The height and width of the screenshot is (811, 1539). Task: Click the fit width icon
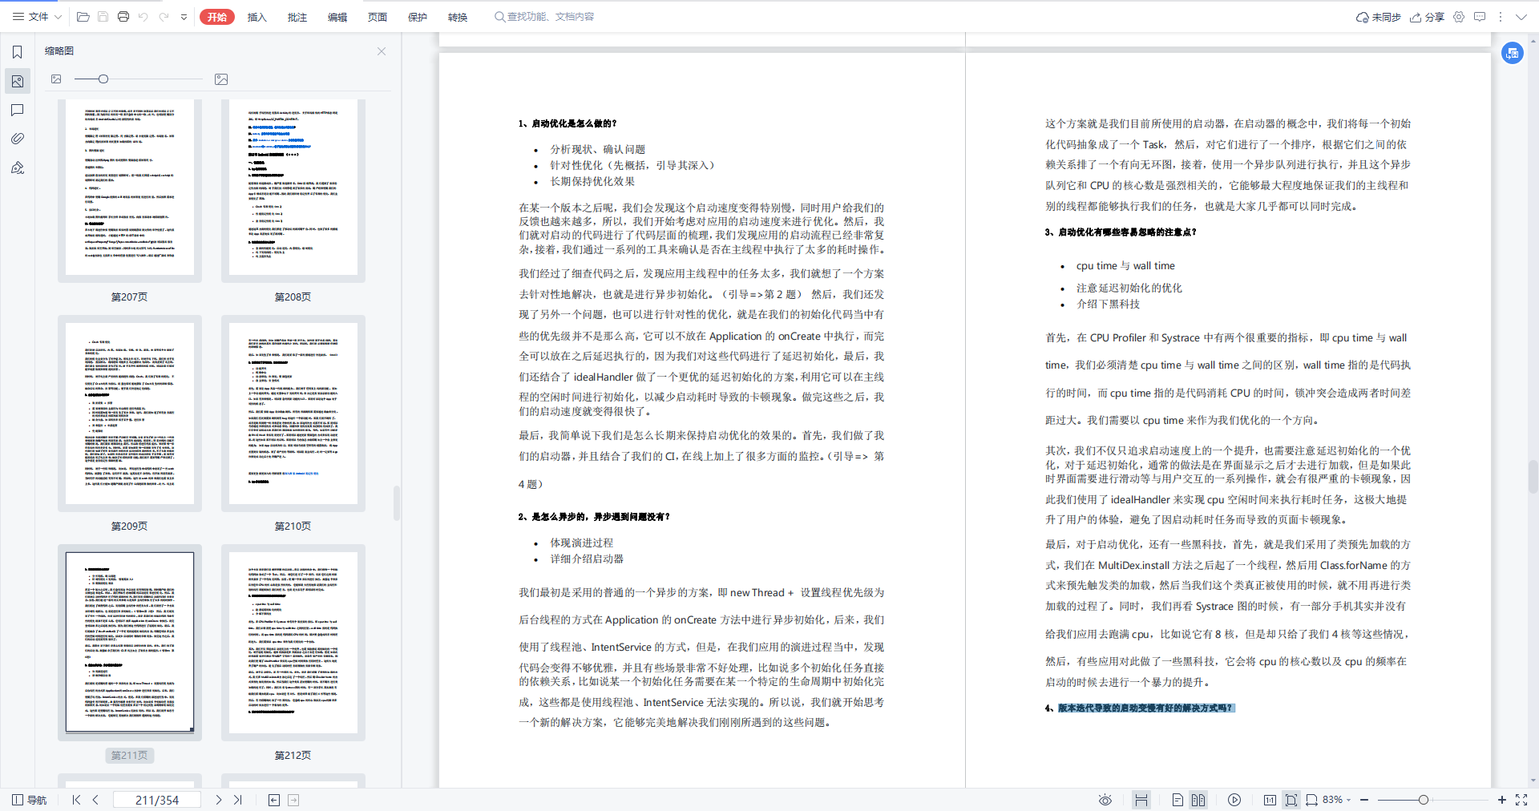pyautogui.click(x=1311, y=800)
